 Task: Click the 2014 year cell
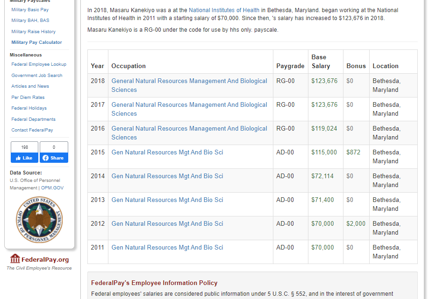(98, 180)
